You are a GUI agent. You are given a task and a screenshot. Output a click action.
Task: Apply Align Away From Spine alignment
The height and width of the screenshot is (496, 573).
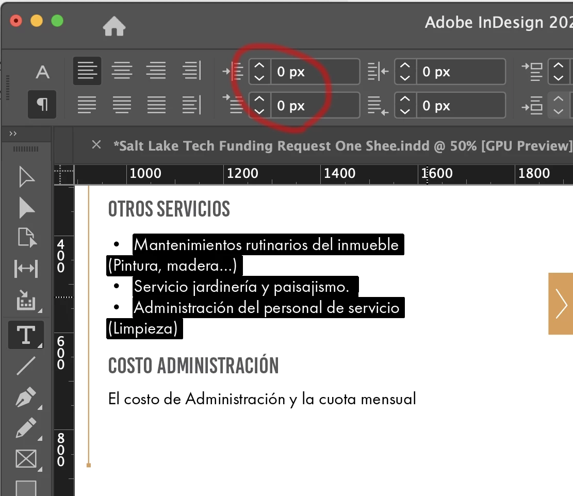(x=191, y=105)
